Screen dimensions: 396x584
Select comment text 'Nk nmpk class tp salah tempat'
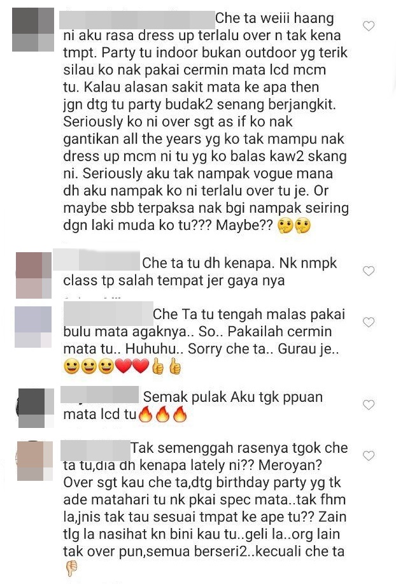(x=174, y=272)
